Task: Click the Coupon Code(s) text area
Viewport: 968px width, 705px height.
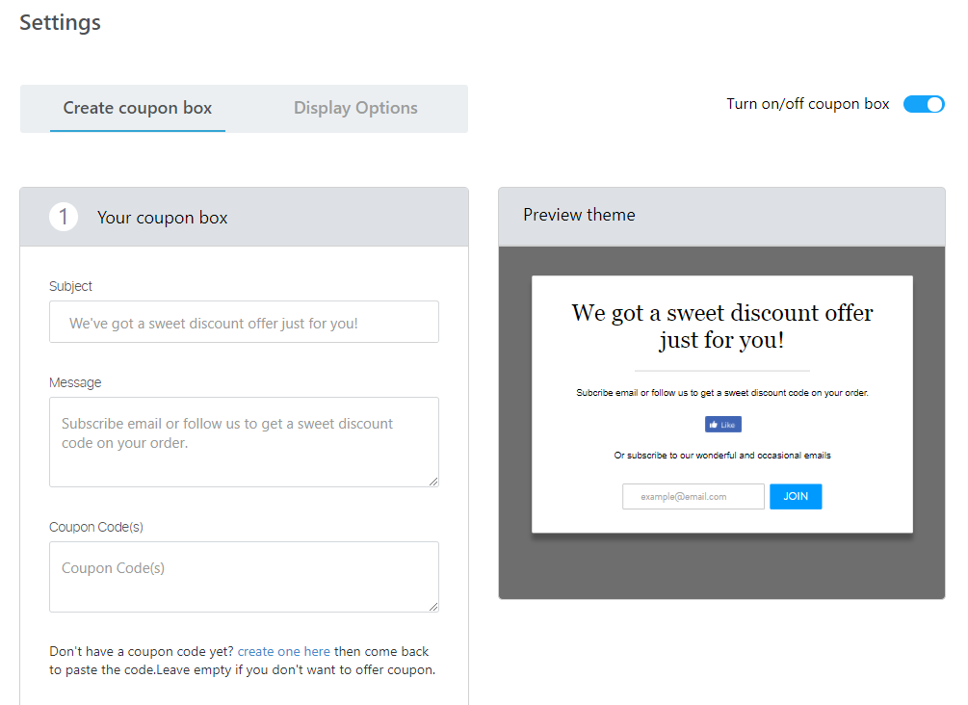Action: [x=244, y=576]
